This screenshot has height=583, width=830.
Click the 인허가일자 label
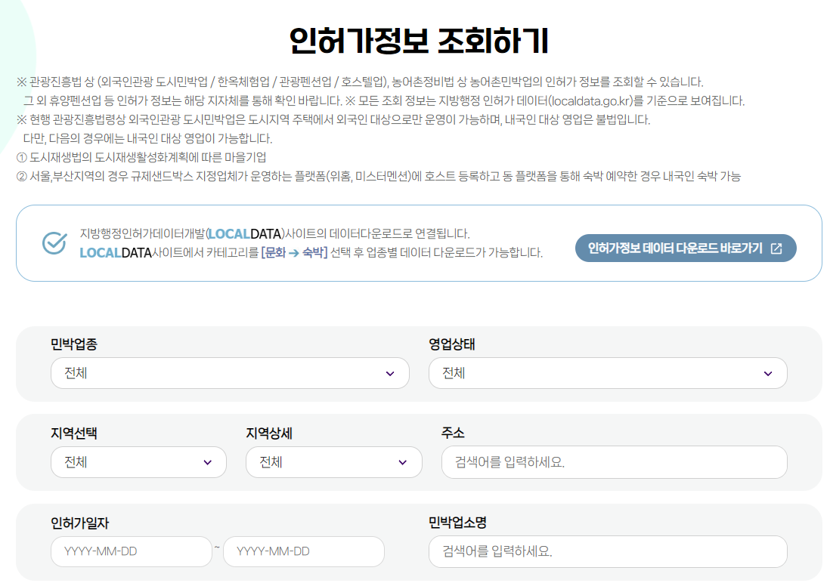click(79, 523)
